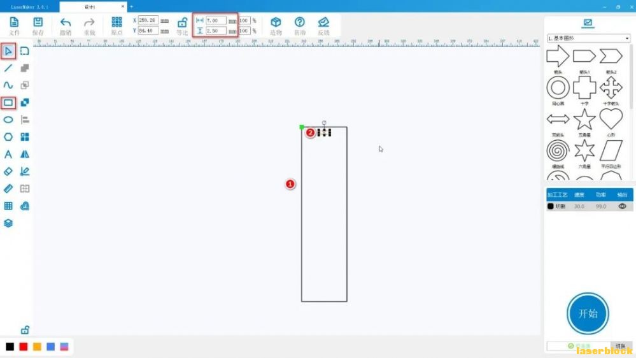Screen dimensions: 636x358
Task: Select the eraser tool
Action: coord(8,171)
